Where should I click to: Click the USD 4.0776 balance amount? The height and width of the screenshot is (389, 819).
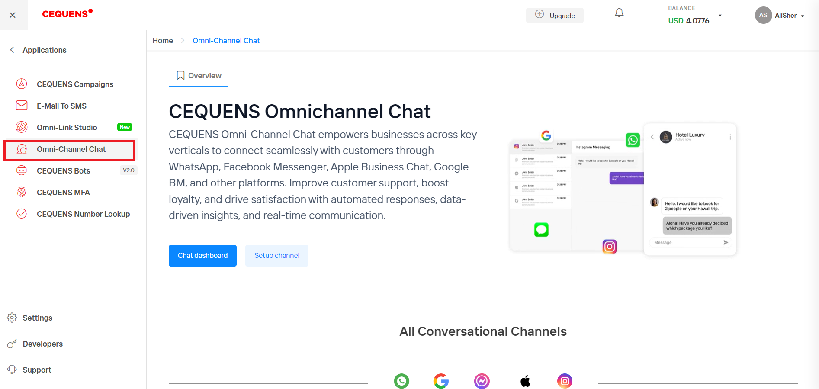(x=688, y=20)
